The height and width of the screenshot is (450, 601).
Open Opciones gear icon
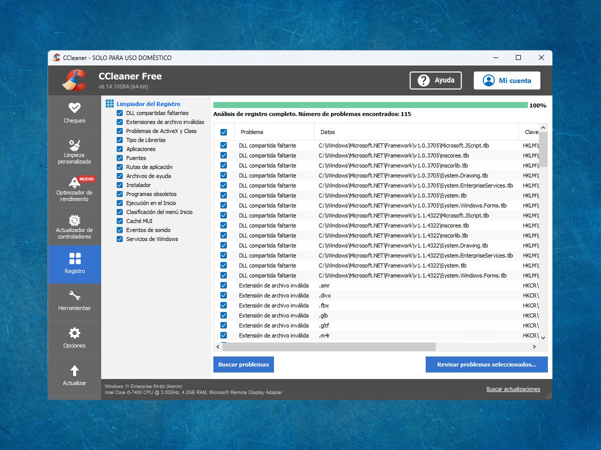pyautogui.click(x=75, y=333)
